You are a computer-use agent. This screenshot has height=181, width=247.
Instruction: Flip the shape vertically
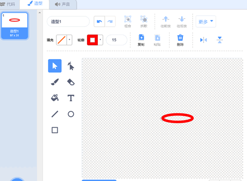tap(220, 40)
